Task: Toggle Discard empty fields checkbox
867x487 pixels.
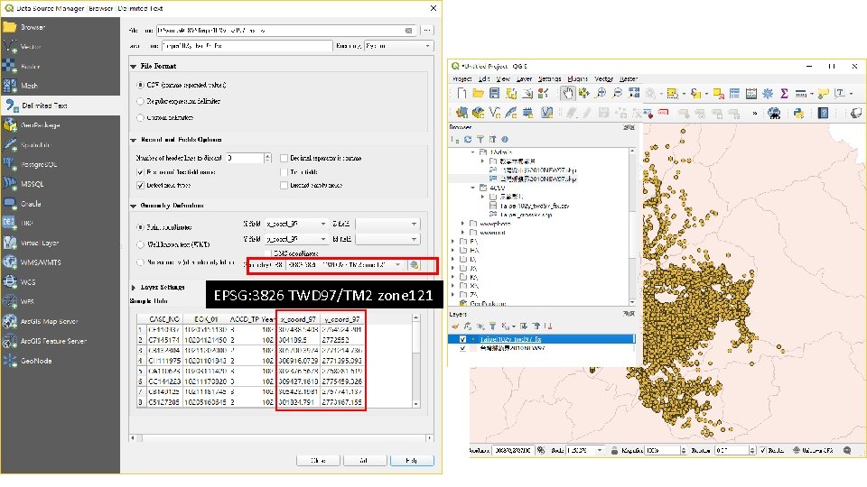Action: click(284, 186)
